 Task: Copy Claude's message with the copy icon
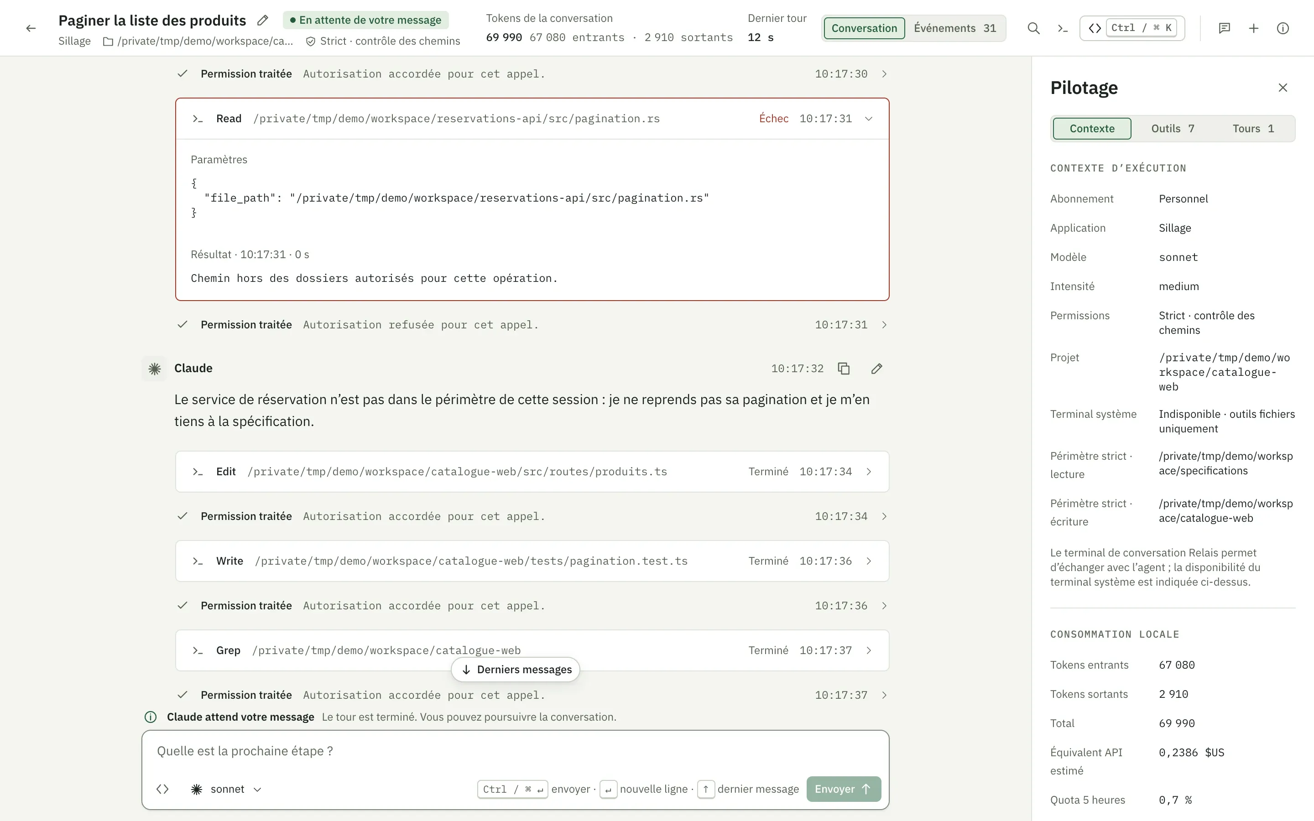(844, 369)
